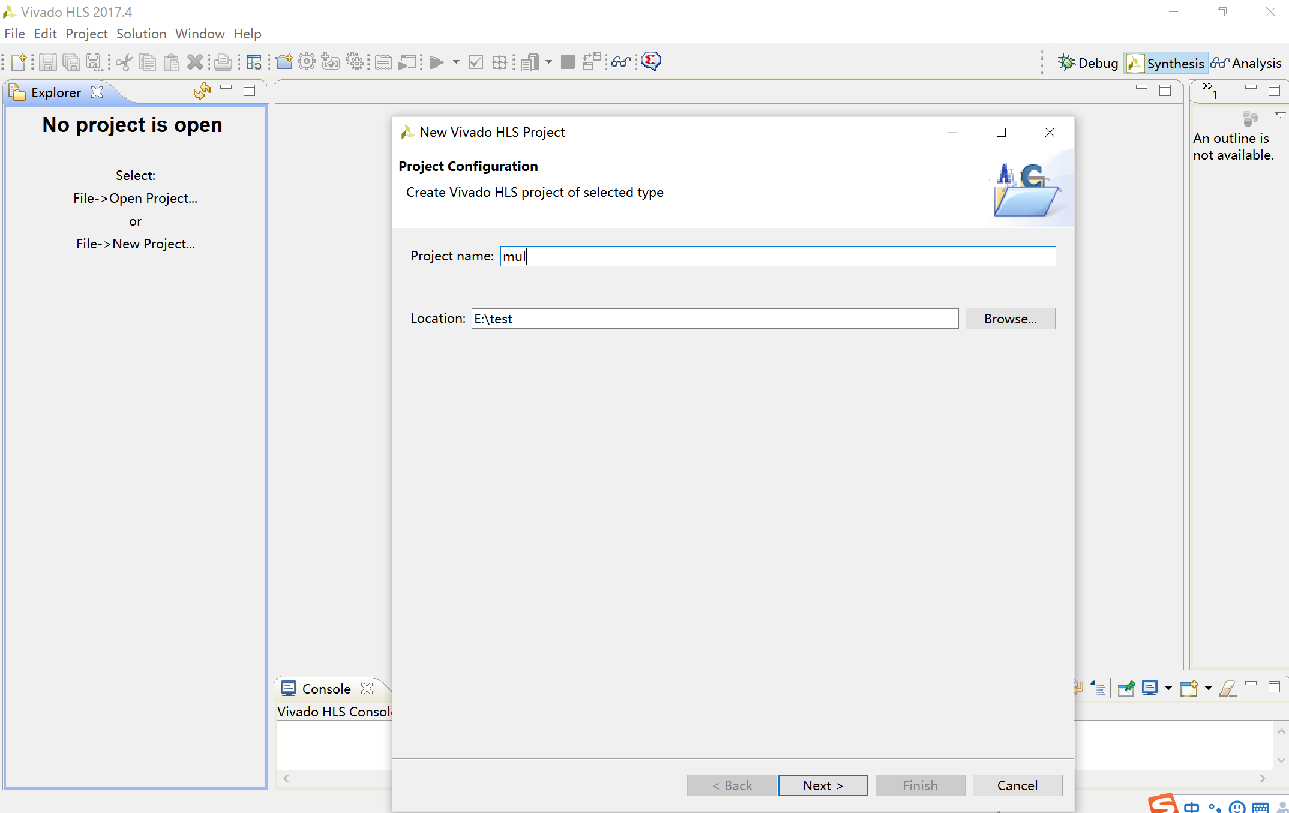Viewport: 1289px width, 813px height.
Task: Click the Save All toolbar icon
Action: click(71, 62)
